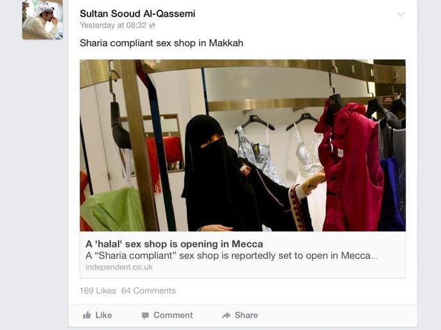Click the Sultan Sooud Al-Qassemi name link

(137, 13)
